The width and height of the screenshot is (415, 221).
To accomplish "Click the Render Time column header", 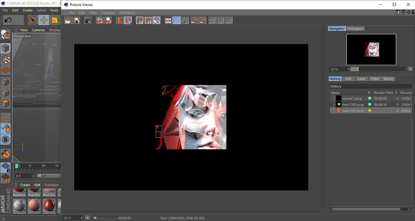I will 383,92.
